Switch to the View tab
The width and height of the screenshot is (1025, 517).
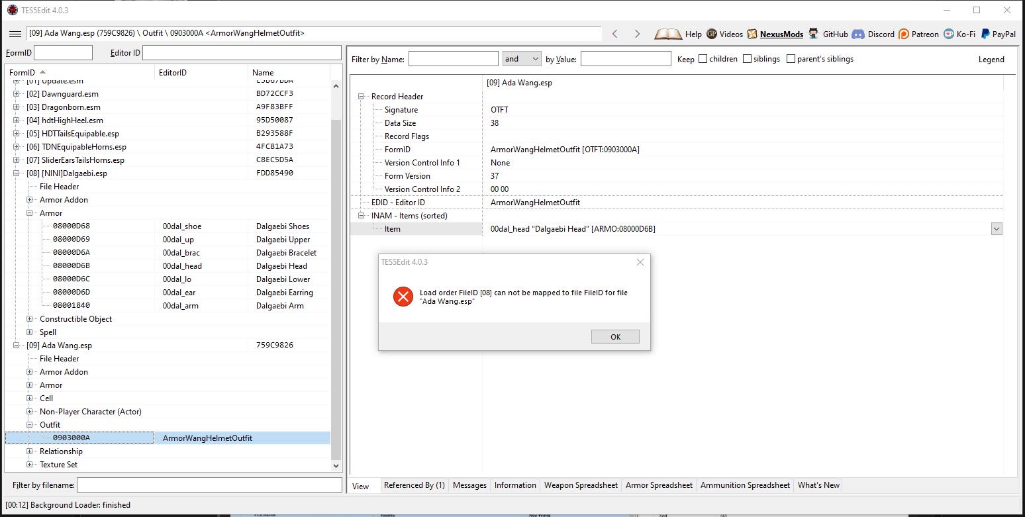coord(361,486)
